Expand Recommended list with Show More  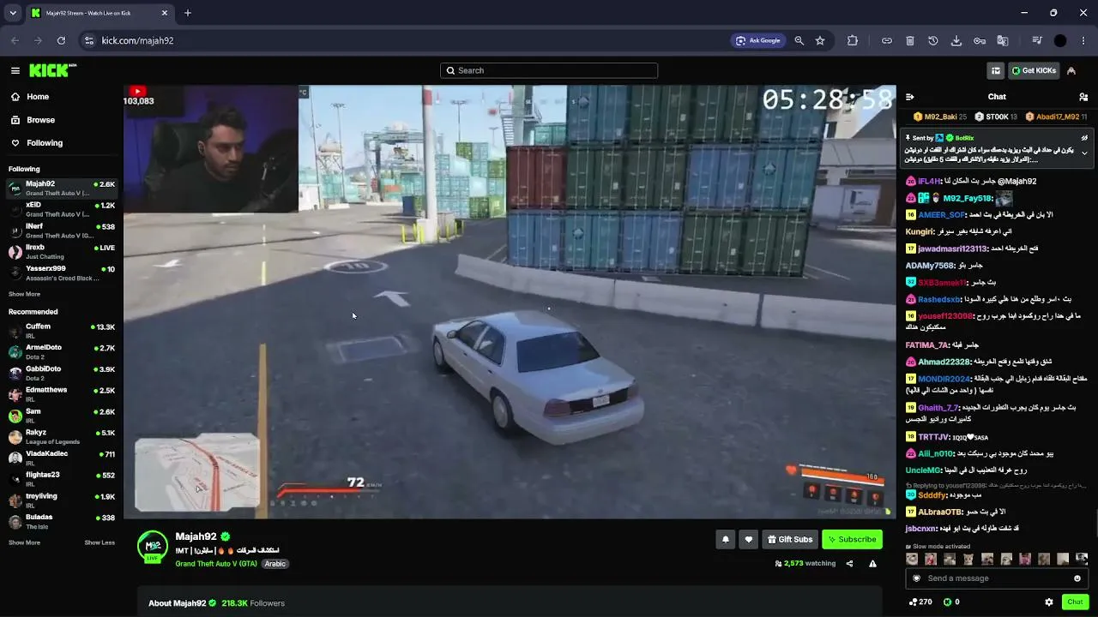click(24, 542)
